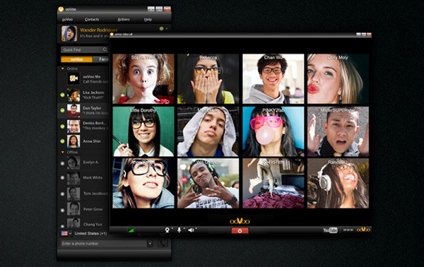Select the orange ooVoo contacts tab
This screenshot has width=424, height=267.
click(x=76, y=59)
